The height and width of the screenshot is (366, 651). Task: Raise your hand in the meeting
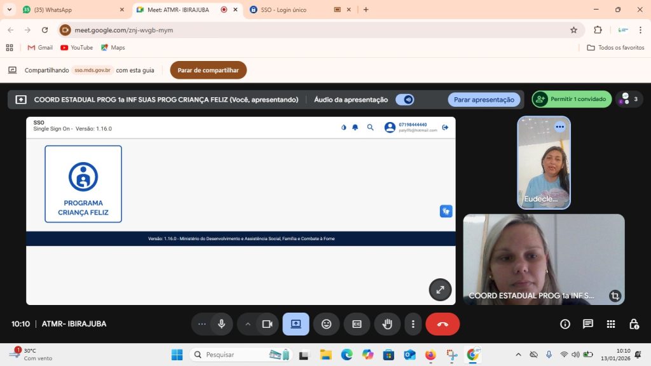coord(387,324)
